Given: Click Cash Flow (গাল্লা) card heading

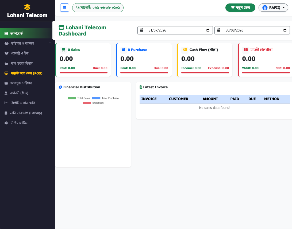Looking at the screenshot, I should coord(204,50).
